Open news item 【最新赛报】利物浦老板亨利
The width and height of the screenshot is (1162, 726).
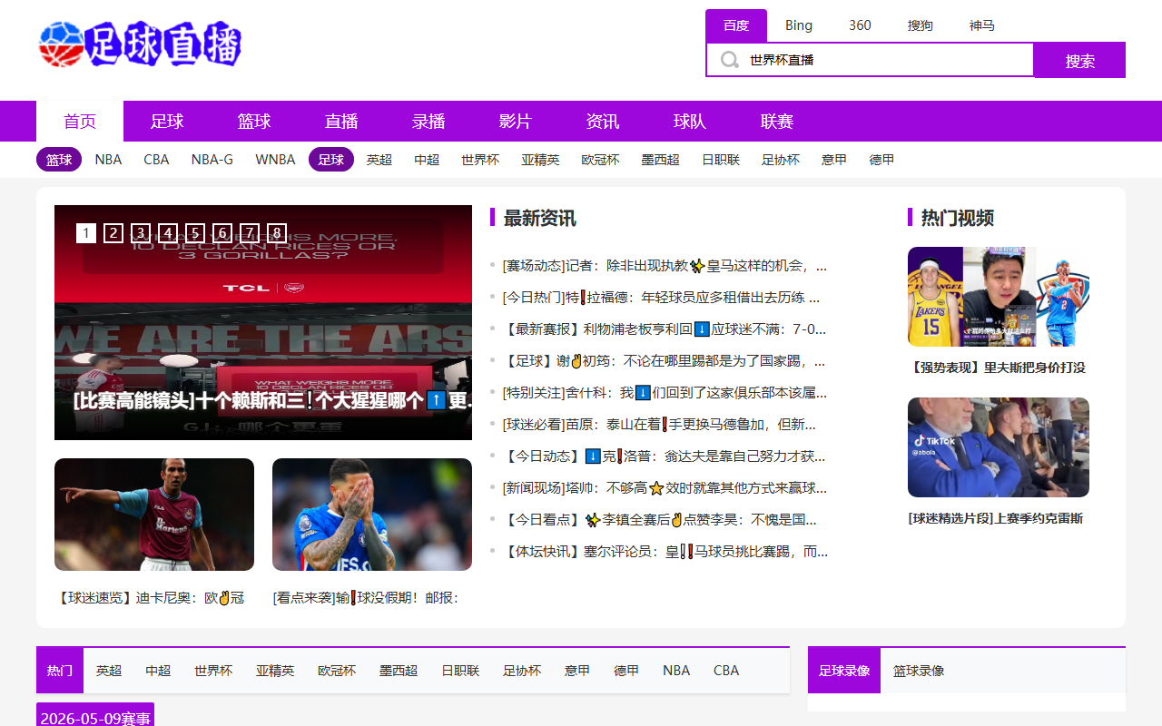(665, 329)
